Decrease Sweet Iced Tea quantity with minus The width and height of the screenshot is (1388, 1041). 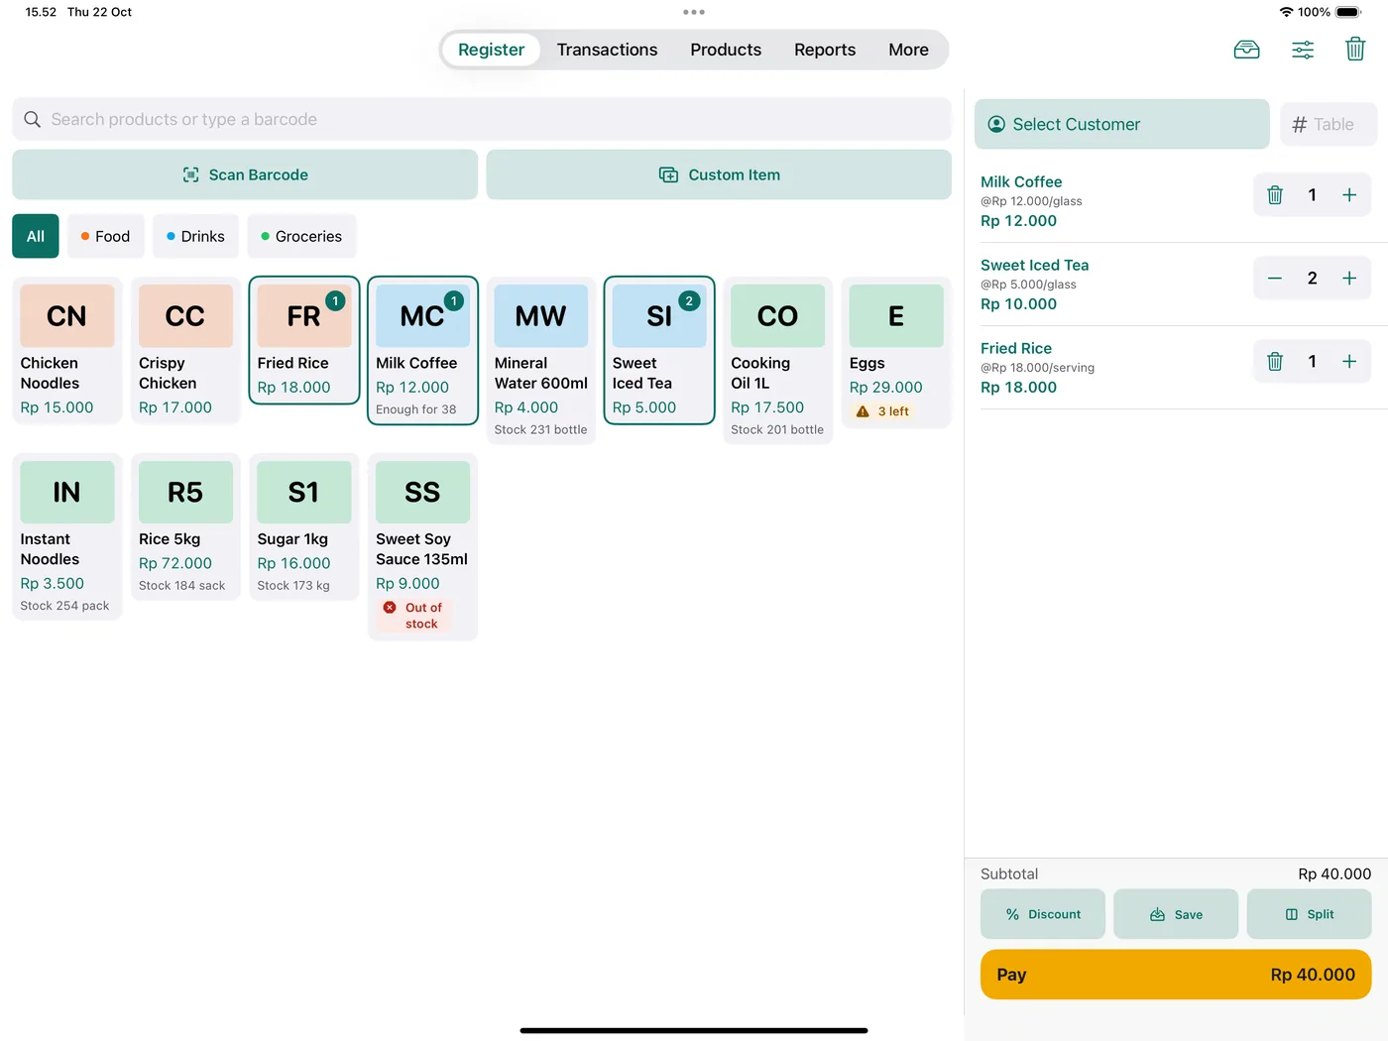point(1275,279)
